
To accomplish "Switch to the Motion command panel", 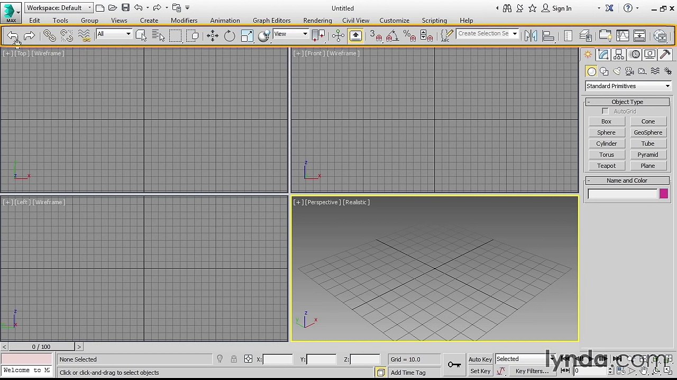I will (x=635, y=54).
